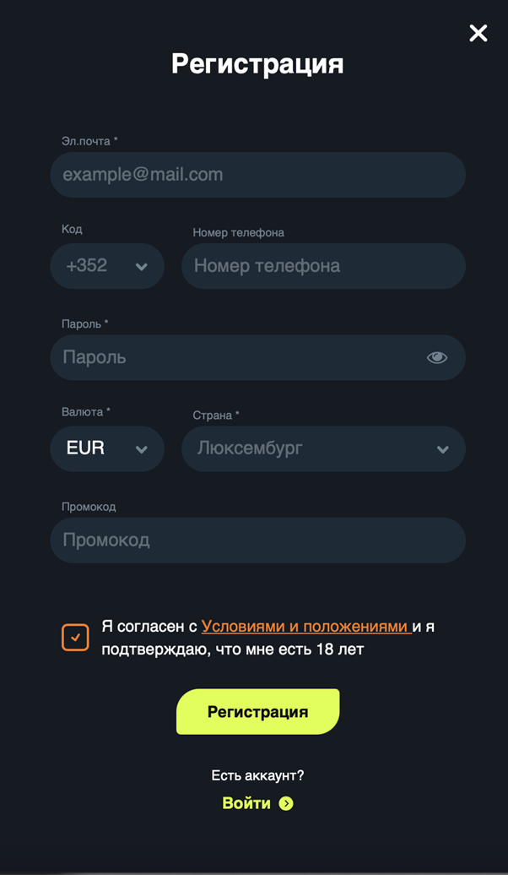Click the chevron on the country selector
Viewport: 508px width, 875px height.
click(442, 448)
